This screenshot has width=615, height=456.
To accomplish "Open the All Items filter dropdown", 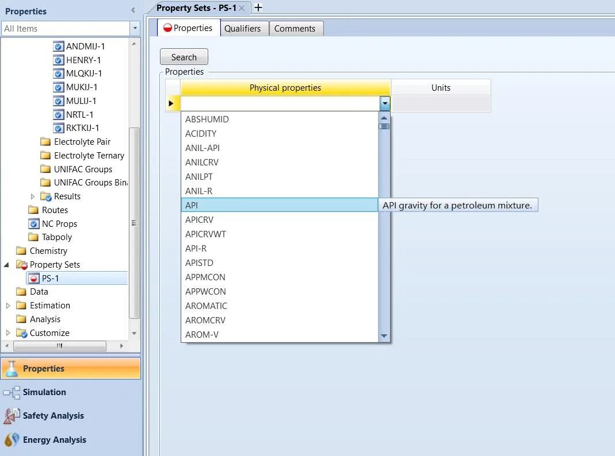I will (135, 29).
